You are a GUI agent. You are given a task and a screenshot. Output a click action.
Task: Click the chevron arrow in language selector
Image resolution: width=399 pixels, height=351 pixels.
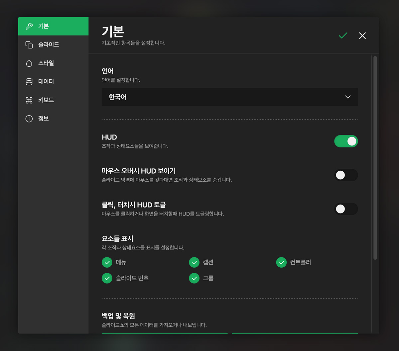(x=348, y=97)
